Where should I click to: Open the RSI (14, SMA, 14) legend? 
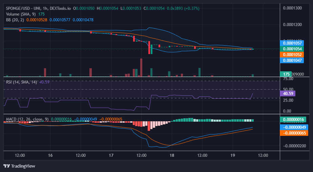pyautogui.click(x=21, y=82)
